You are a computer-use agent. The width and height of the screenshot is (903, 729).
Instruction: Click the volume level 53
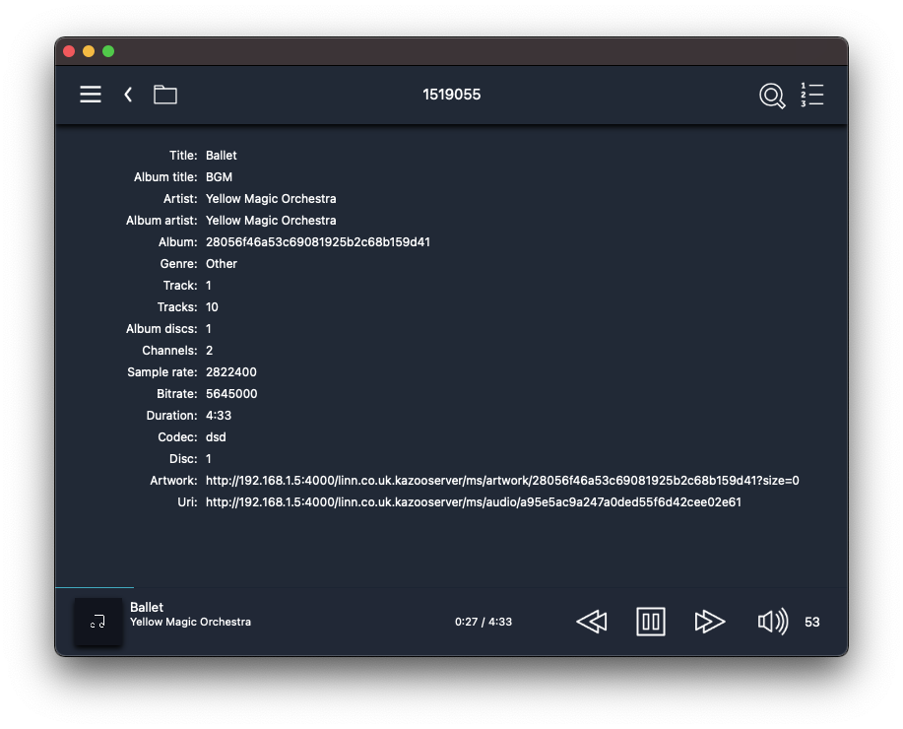tap(812, 622)
